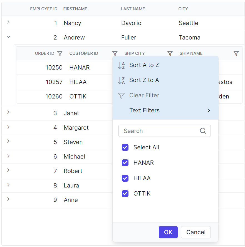Click the Ship City column header
The height and width of the screenshot is (247, 245).
tap(135, 53)
